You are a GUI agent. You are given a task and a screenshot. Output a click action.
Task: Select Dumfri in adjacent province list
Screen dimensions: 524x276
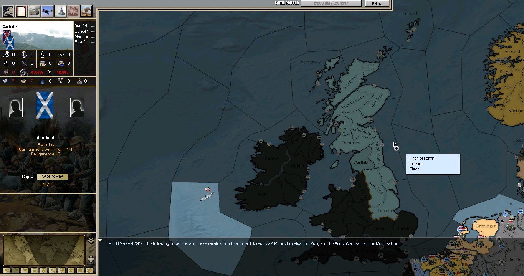(x=81, y=26)
